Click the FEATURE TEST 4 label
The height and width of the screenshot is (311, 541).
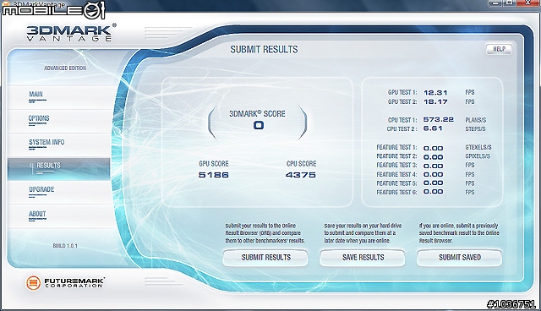coord(396,174)
